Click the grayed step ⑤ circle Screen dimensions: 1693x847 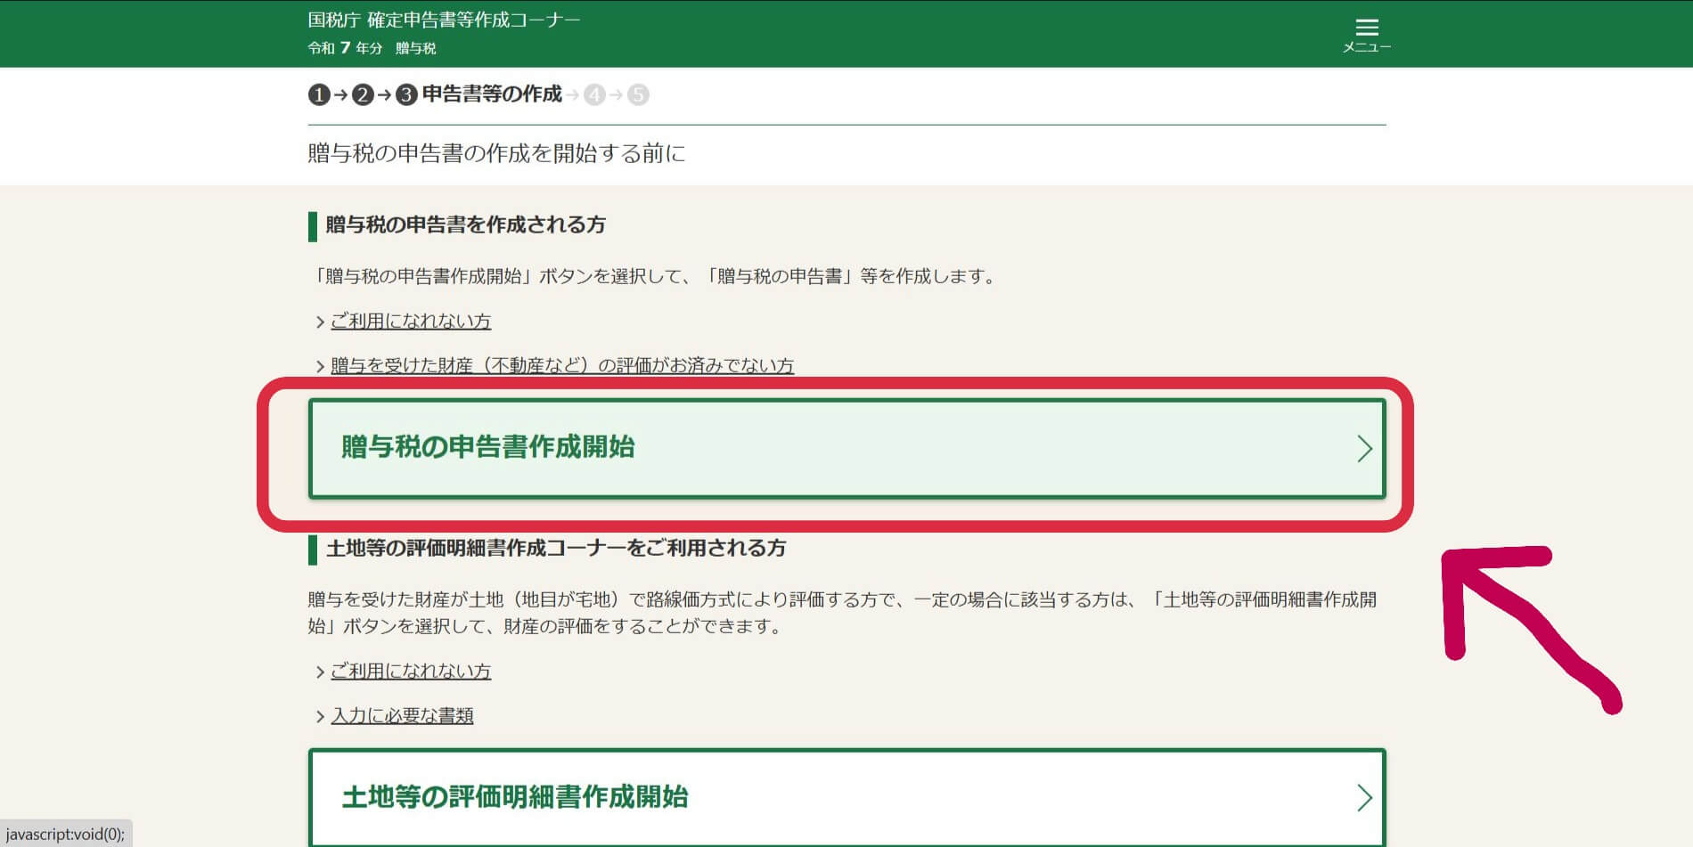[x=638, y=94]
